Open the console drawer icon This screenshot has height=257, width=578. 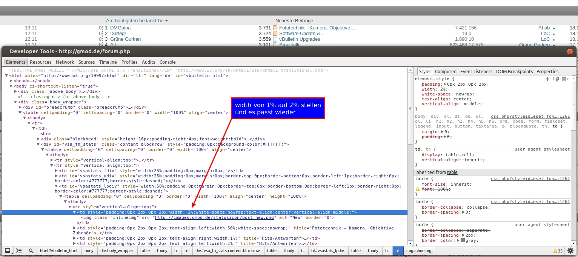pos(19,251)
